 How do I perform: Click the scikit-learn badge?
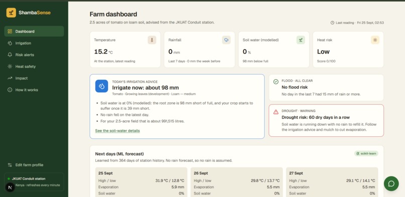(366, 153)
